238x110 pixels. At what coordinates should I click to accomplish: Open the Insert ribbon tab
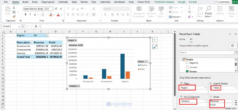tap(25, 2)
